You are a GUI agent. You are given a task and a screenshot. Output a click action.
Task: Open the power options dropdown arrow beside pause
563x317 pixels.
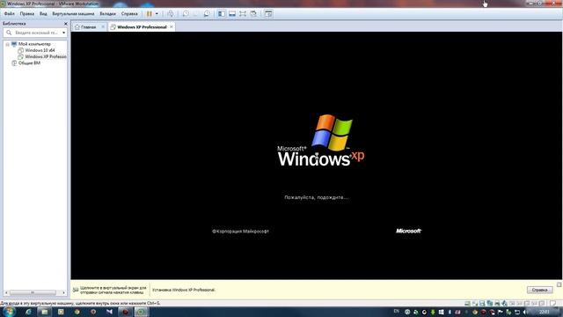(x=157, y=14)
